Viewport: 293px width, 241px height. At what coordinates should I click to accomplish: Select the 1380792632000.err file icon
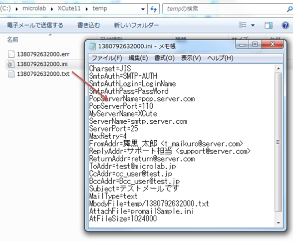pos(11,54)
